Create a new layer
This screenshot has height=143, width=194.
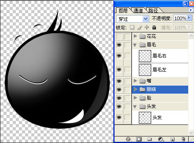(172, 139)
